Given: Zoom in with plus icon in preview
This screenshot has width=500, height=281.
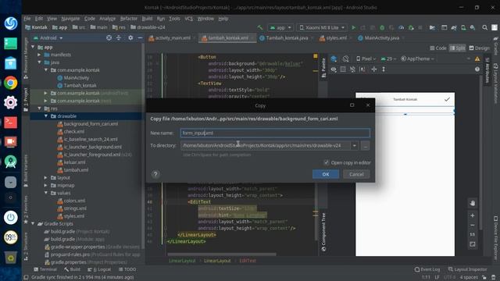Looking at the screenshot, I should tap(472, 215).
